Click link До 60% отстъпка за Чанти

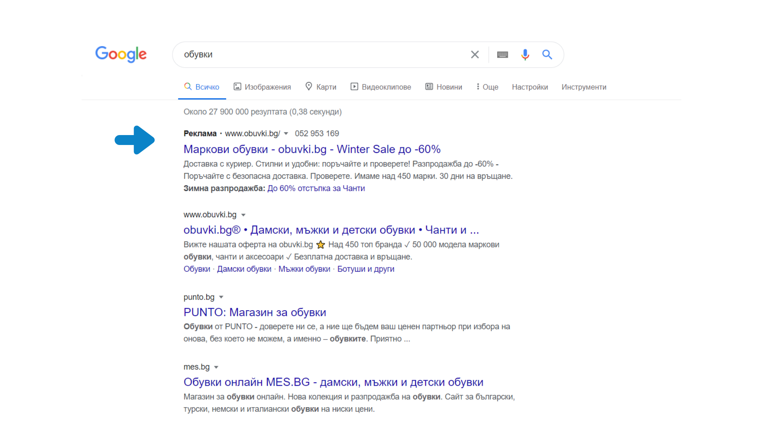coord(316,188)
